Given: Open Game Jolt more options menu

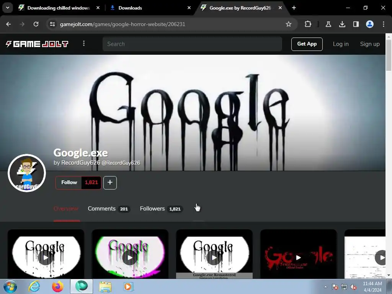Looking at the screenshot, I should pyautogui.click(x=84, y=44).
